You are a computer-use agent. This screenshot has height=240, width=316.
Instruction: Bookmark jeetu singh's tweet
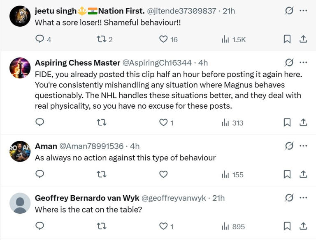[287, 39]
